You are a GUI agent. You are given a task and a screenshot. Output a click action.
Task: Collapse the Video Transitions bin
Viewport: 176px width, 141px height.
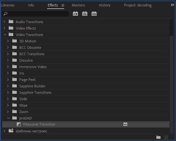(5, 35)
